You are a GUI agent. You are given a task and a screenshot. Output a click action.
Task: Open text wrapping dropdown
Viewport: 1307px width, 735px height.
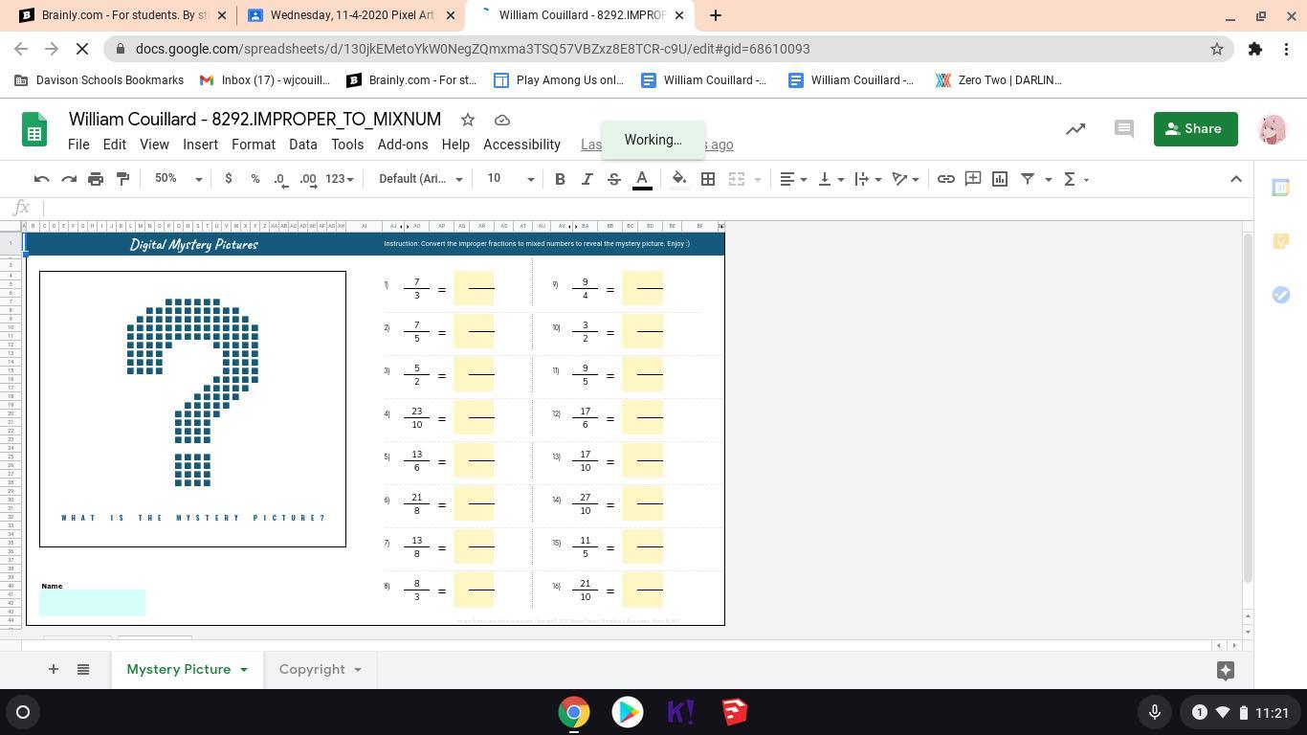coord(867,179)
